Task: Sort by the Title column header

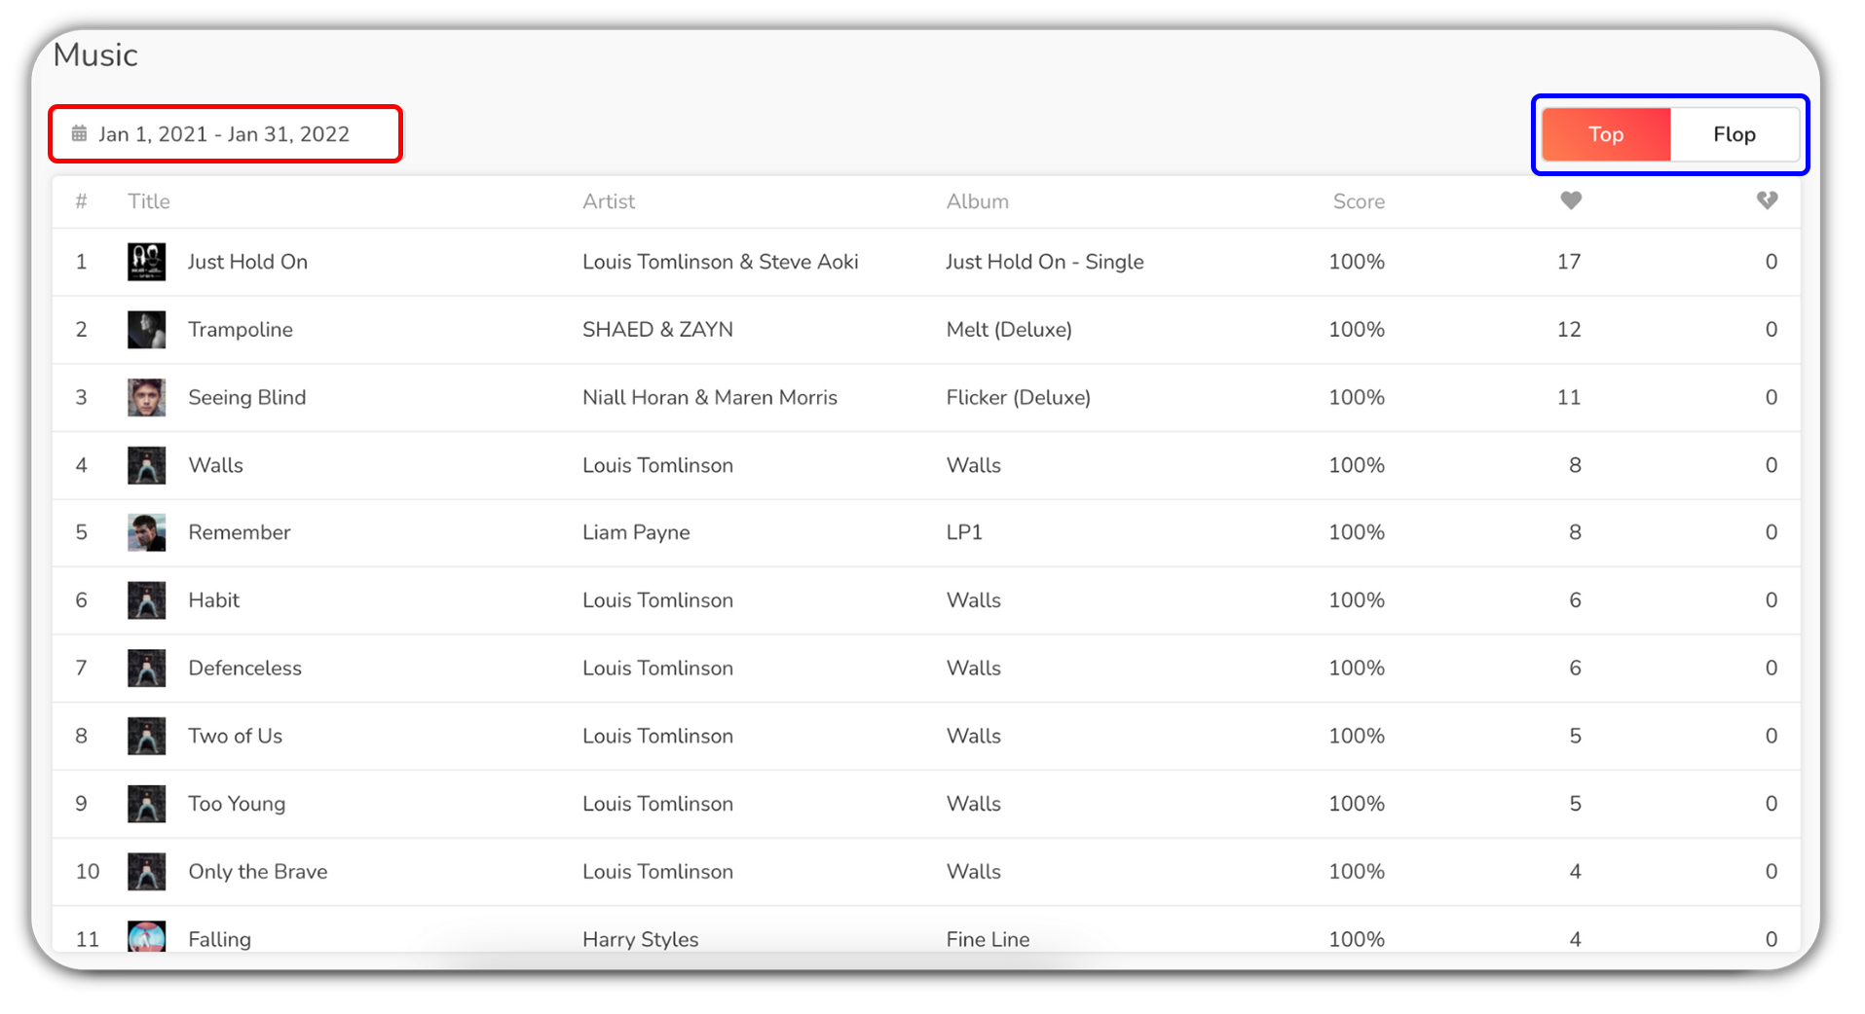Action: (x=149, y=201)
